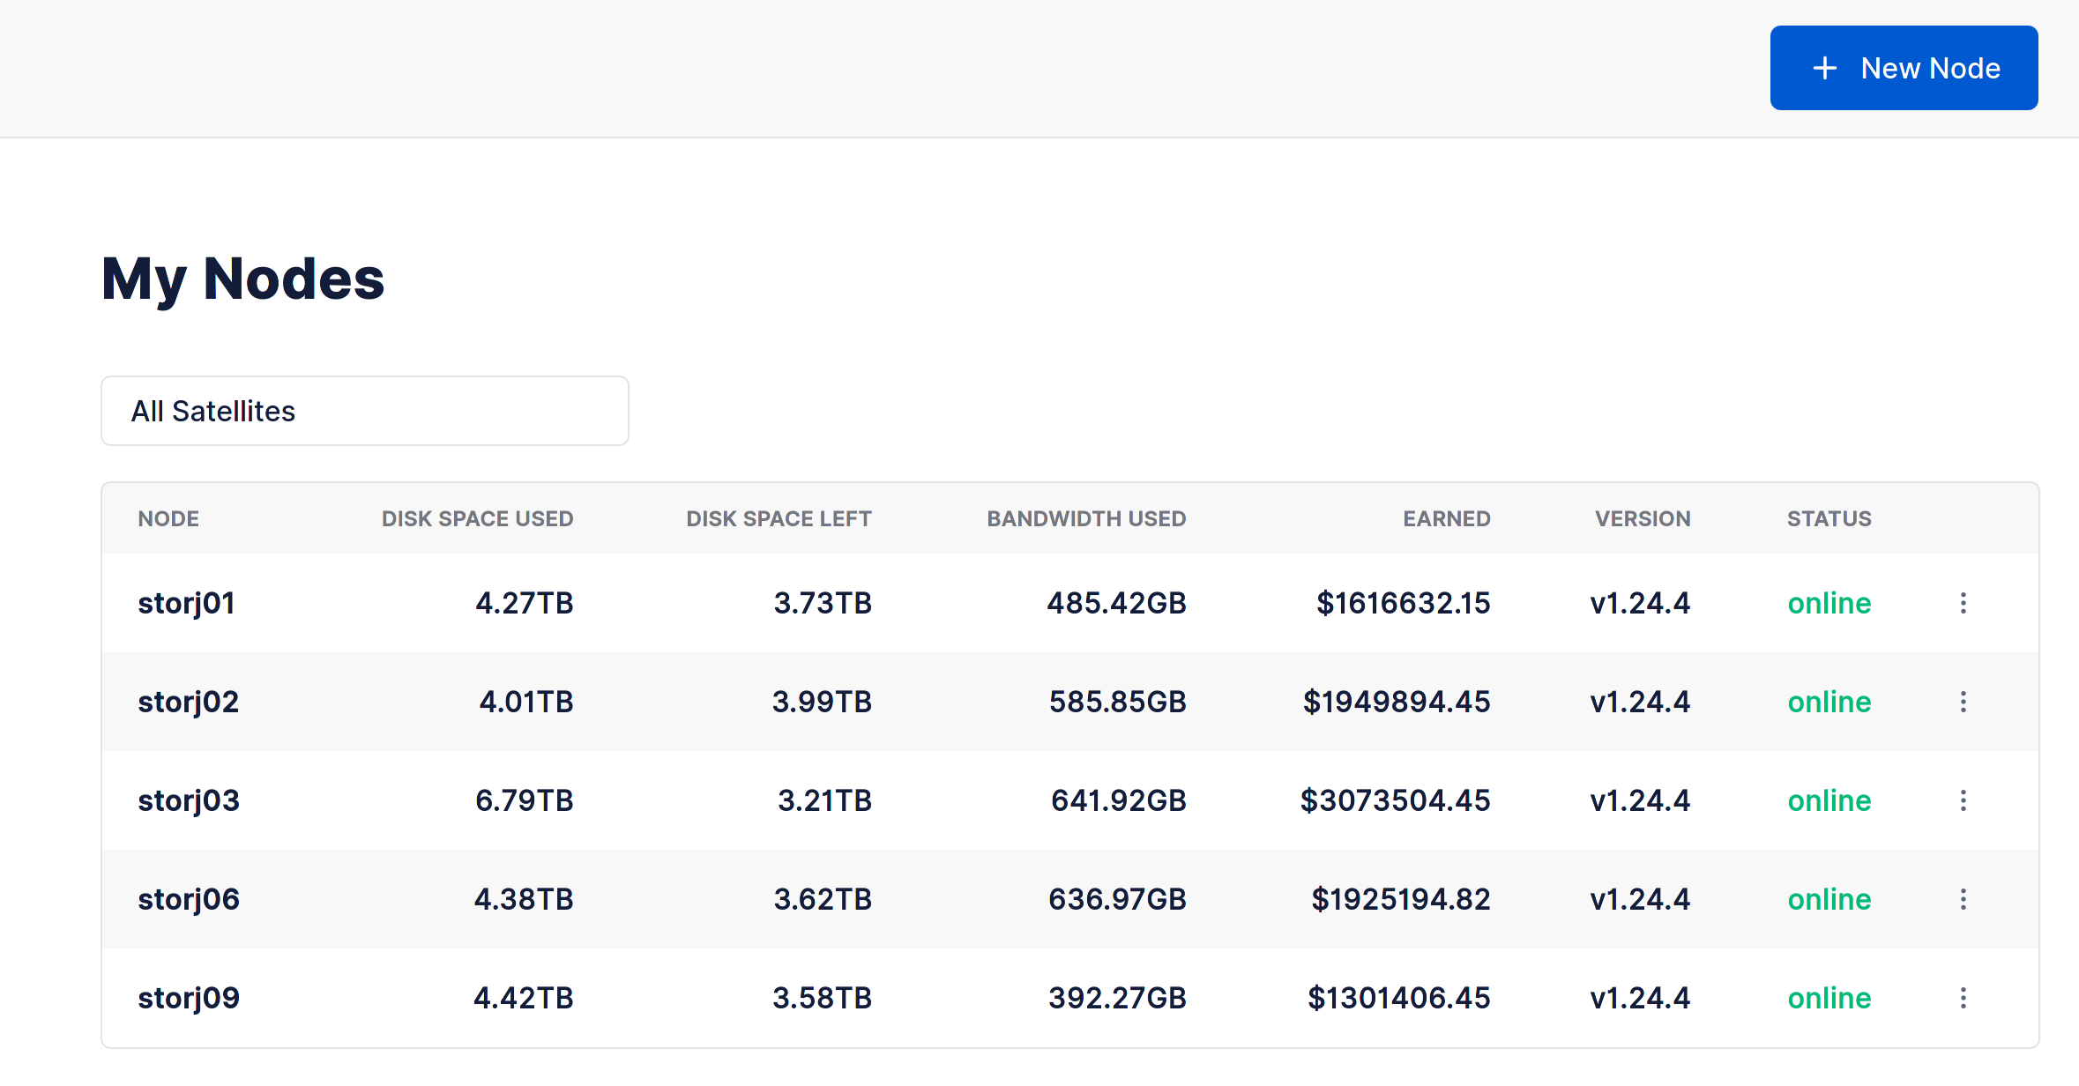2079x1086 pixels.
Task: Sort by the BANDWIDTH USED column header
Action: pyautogui.click(x=1086, y=518)
